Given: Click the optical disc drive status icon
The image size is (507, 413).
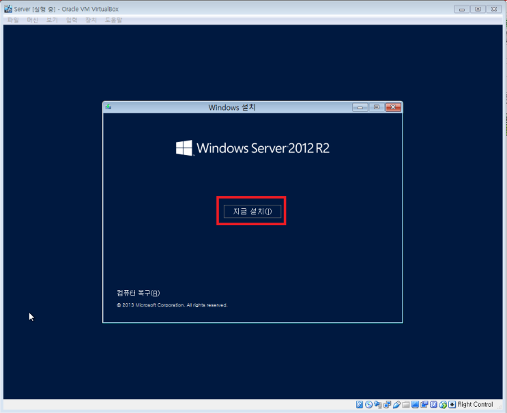Looking at the screenshot, I should 368,405.
